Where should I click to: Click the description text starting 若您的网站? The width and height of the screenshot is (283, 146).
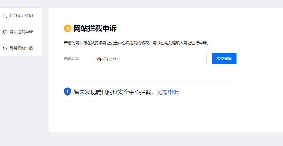[136, 43]
